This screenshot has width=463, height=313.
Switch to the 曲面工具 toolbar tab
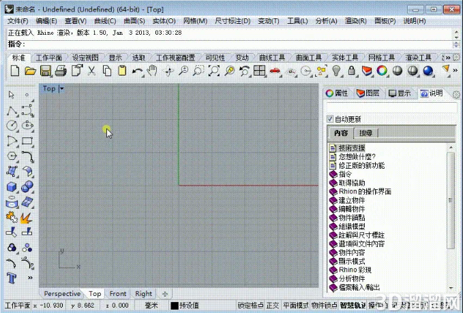pyautogui.click(x=309, y=57)
